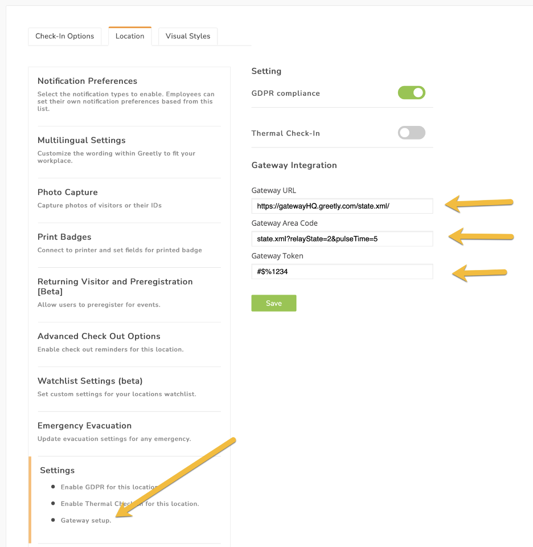Click the Gateway URL input field
This screenshot has height=547, width=533.
pos(342,206)
